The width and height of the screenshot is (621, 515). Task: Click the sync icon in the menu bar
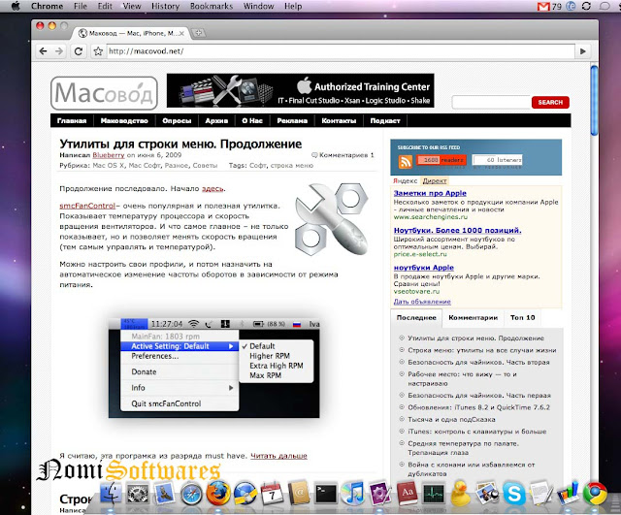[586, 6]
